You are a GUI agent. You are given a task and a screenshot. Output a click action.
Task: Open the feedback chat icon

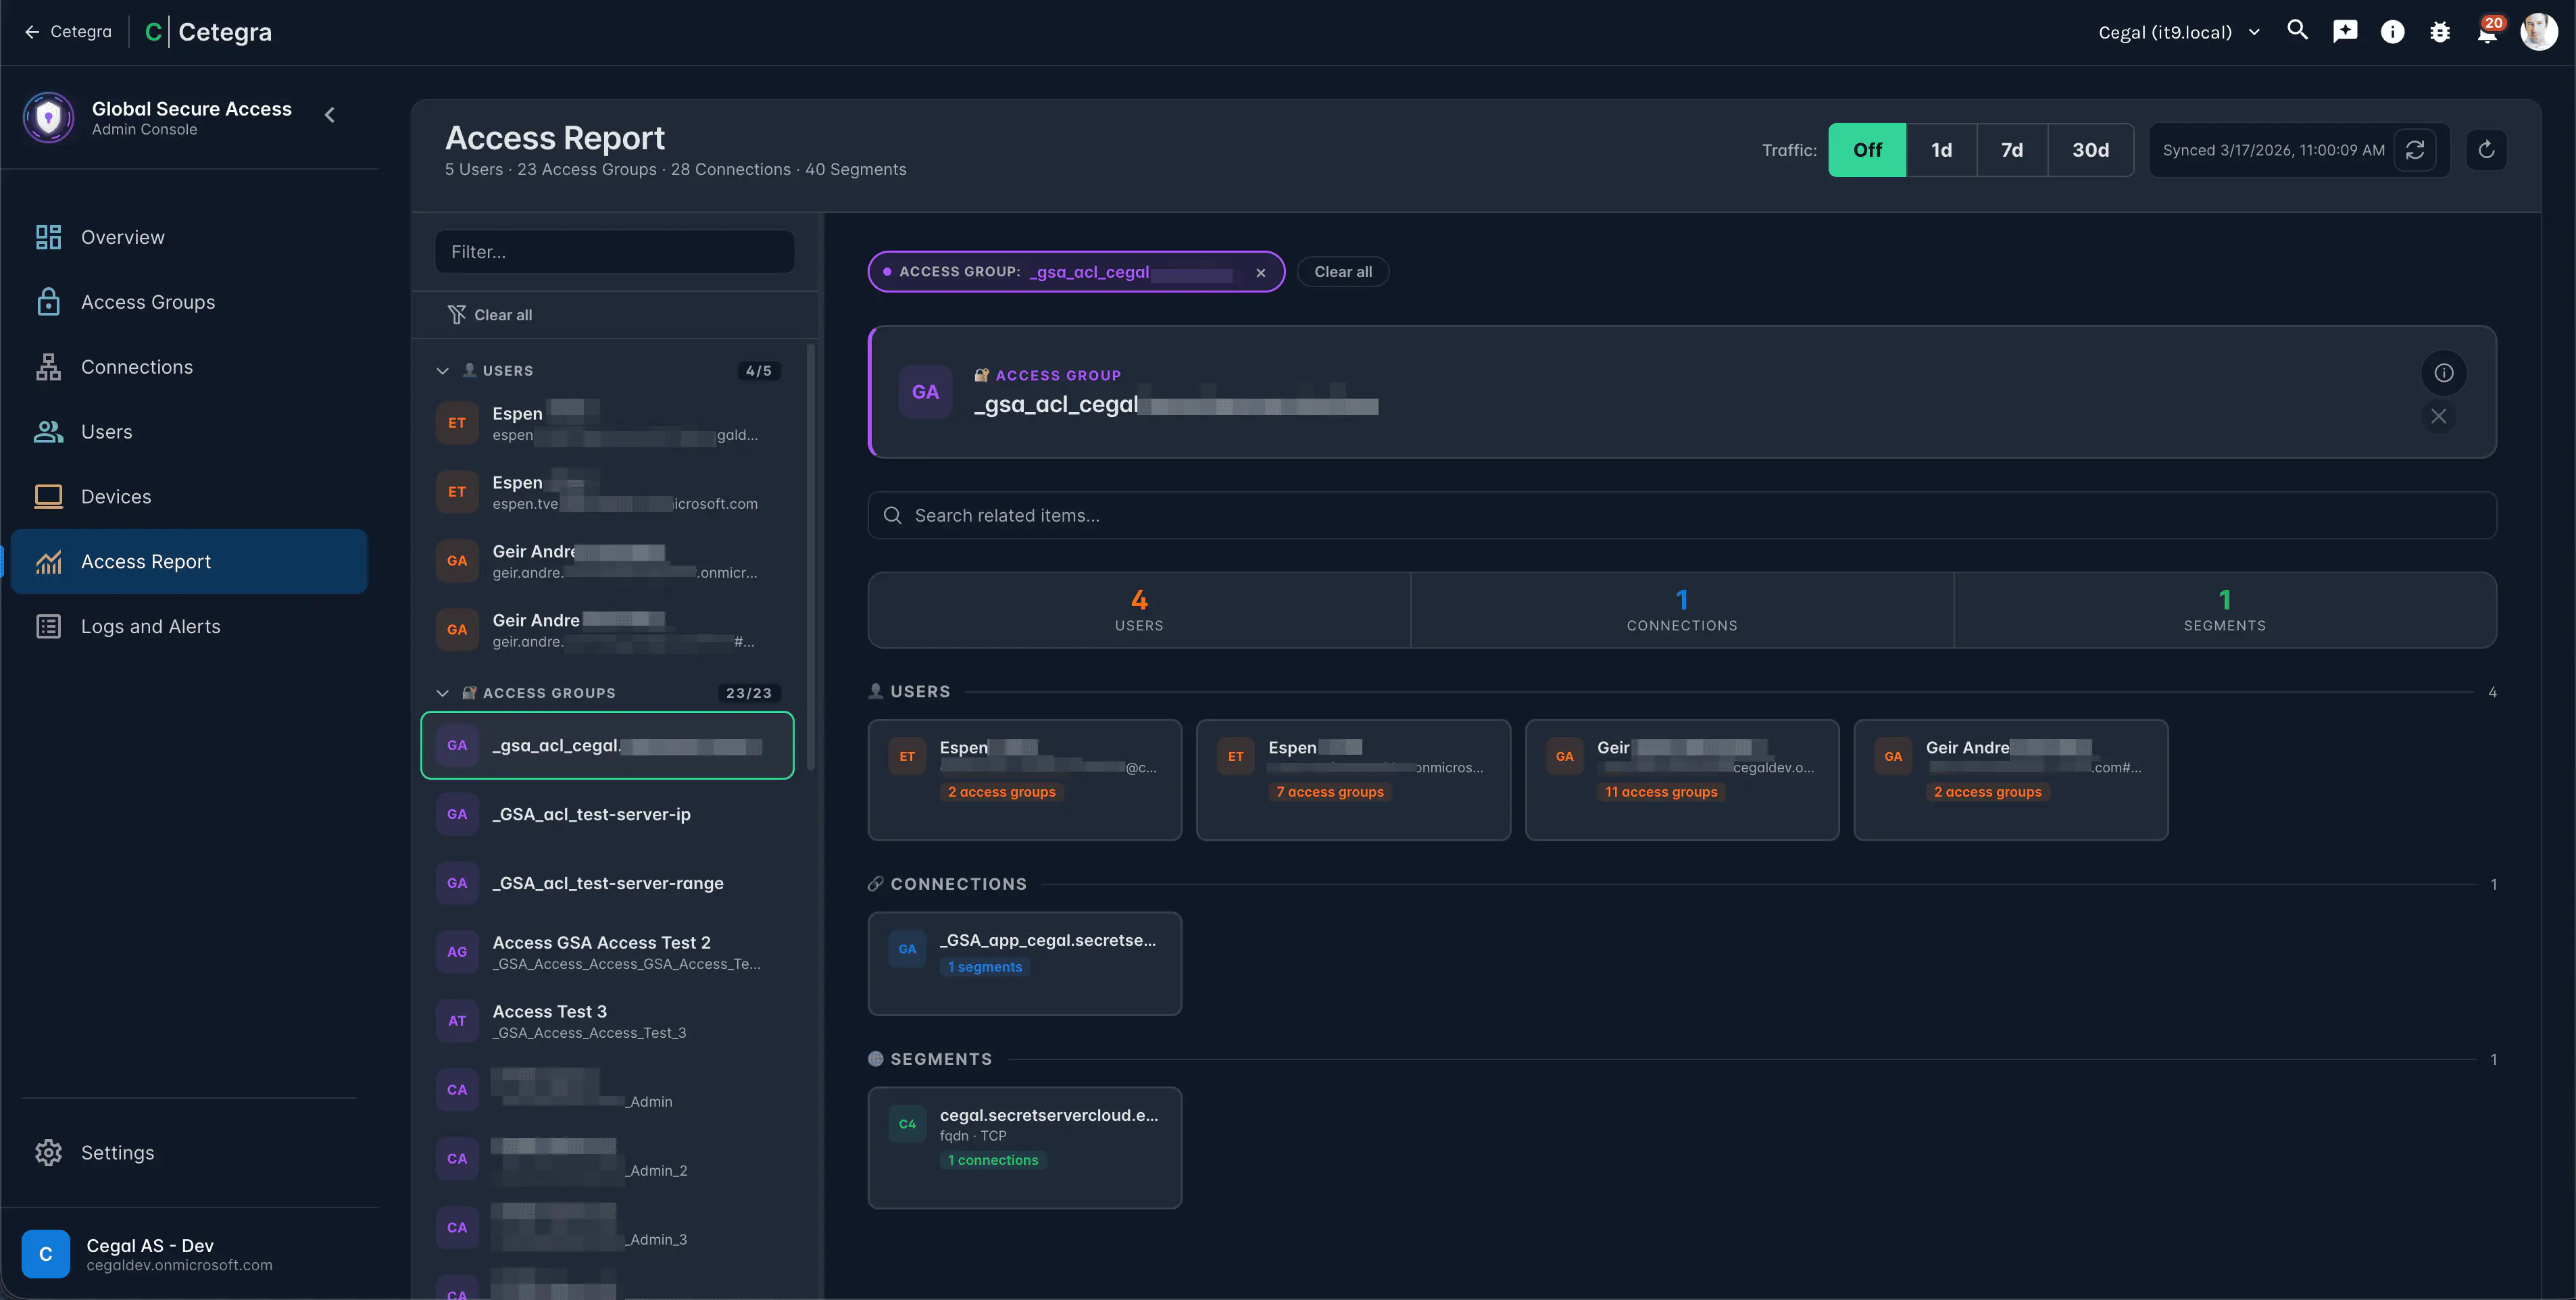(2345, 32)
